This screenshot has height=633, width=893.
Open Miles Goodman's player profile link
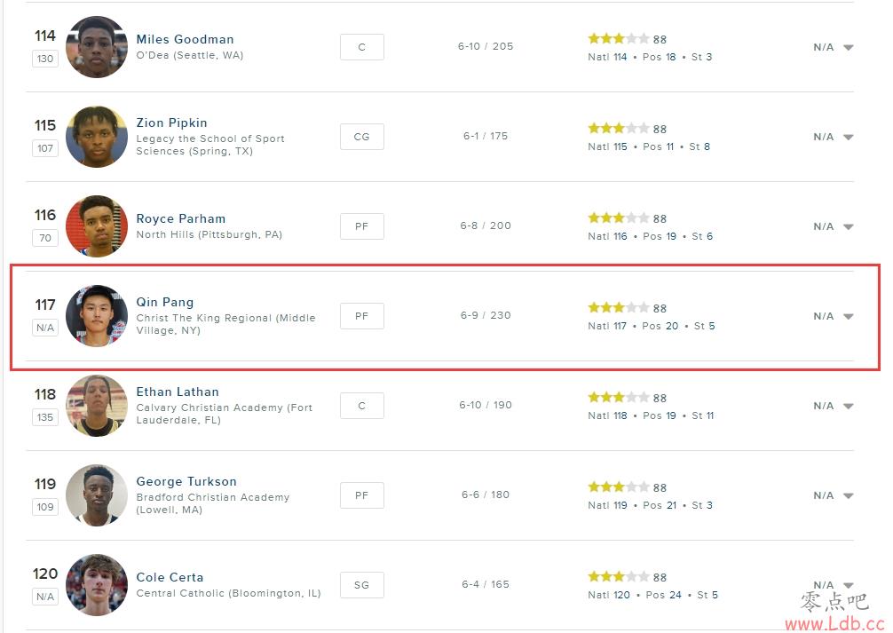(x=185, y=39)
